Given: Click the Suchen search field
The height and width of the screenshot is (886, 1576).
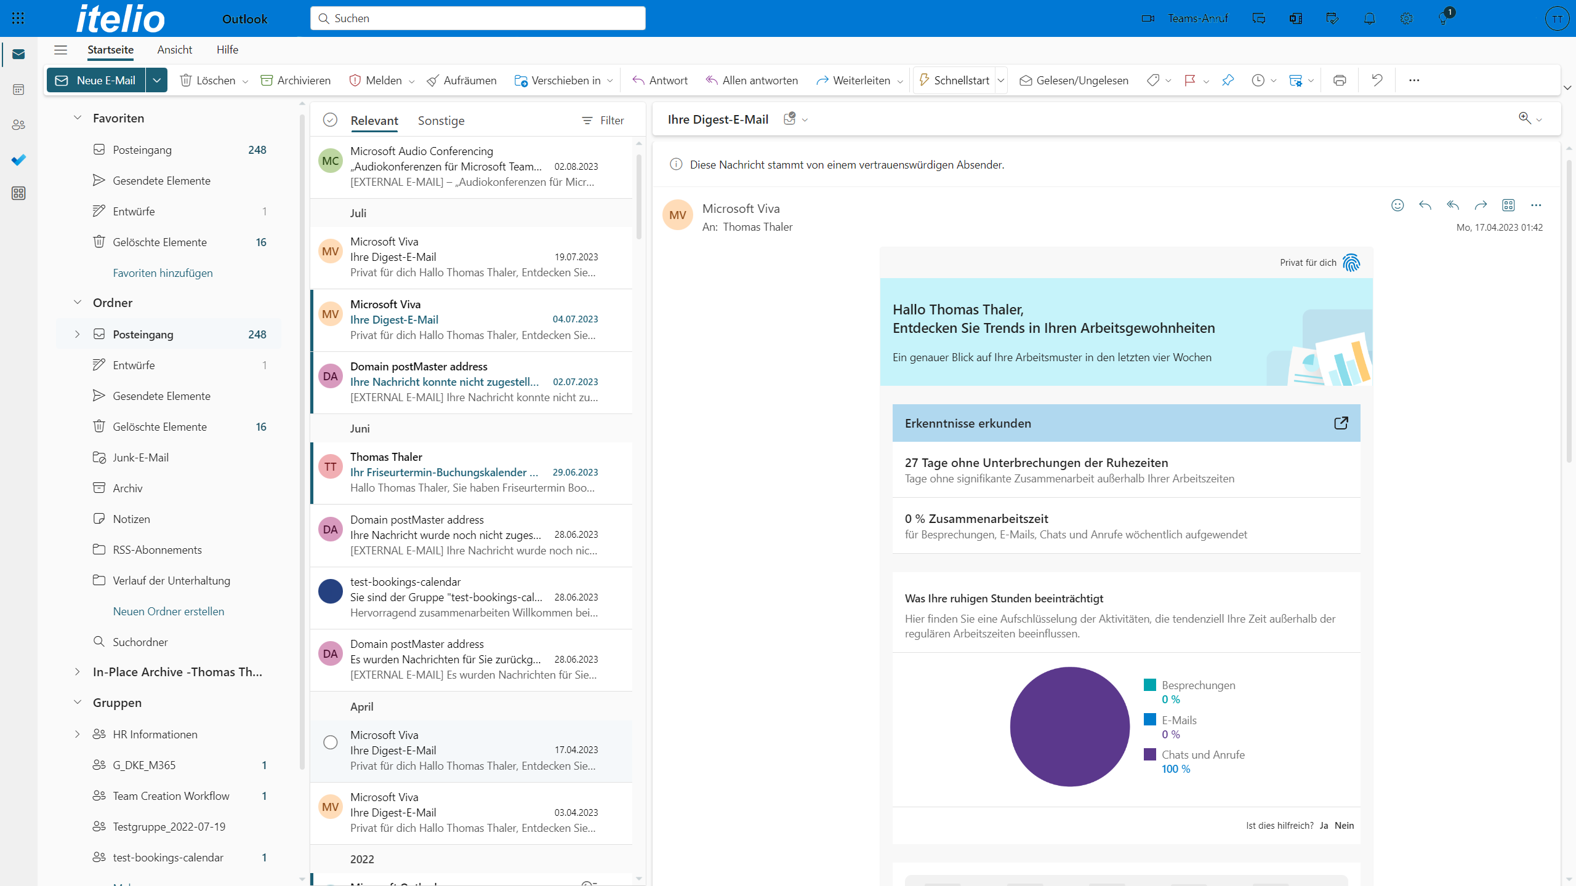Looking at the screenshot, I should click(x=478, y=18).
